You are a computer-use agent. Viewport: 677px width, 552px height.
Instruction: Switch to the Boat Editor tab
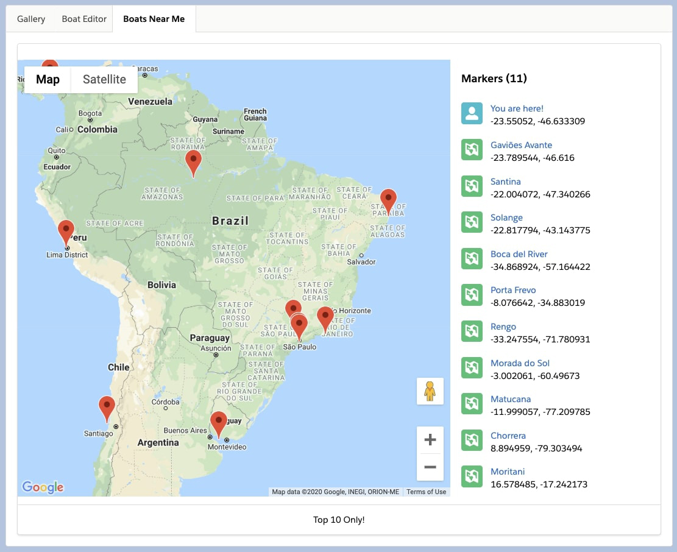click(84, 19)
